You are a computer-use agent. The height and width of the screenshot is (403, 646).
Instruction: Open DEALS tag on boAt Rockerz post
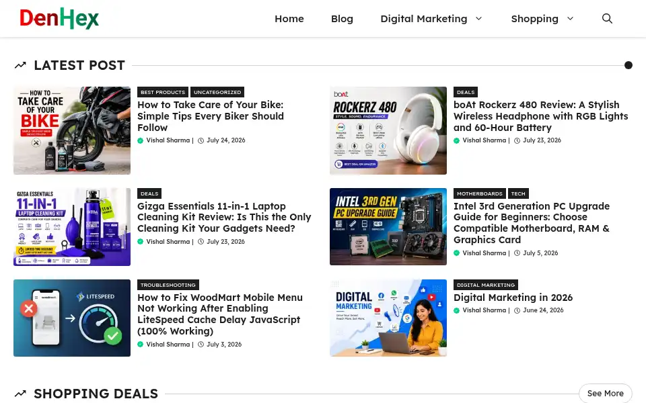point(466,92)
